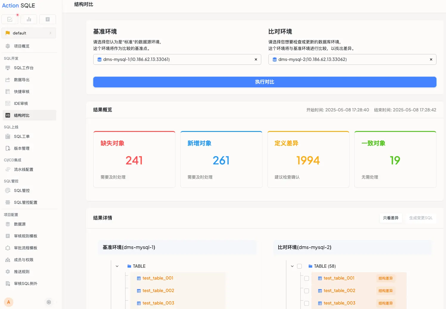Tick the checkbox for right test_table_001

coord(307,278)
